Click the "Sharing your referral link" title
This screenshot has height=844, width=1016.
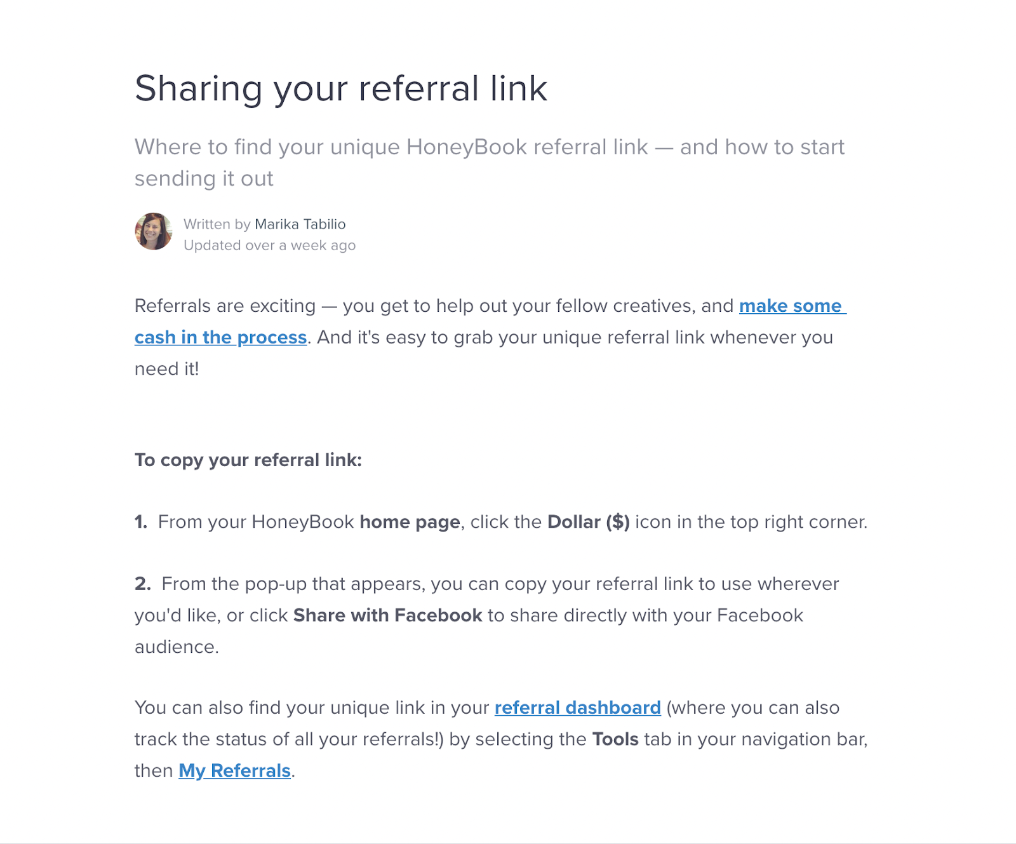coord(341,88)
